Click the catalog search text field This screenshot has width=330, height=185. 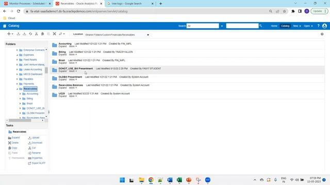242,26
